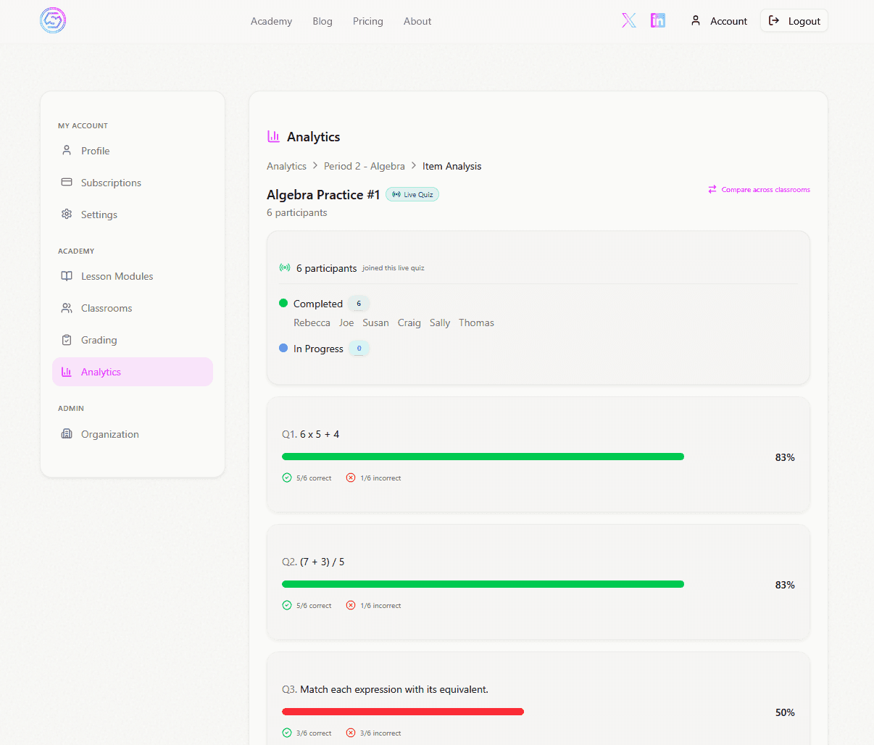This screenshot has height=745, width=874.
Task: Visit the About page
Action: point(417,21)
